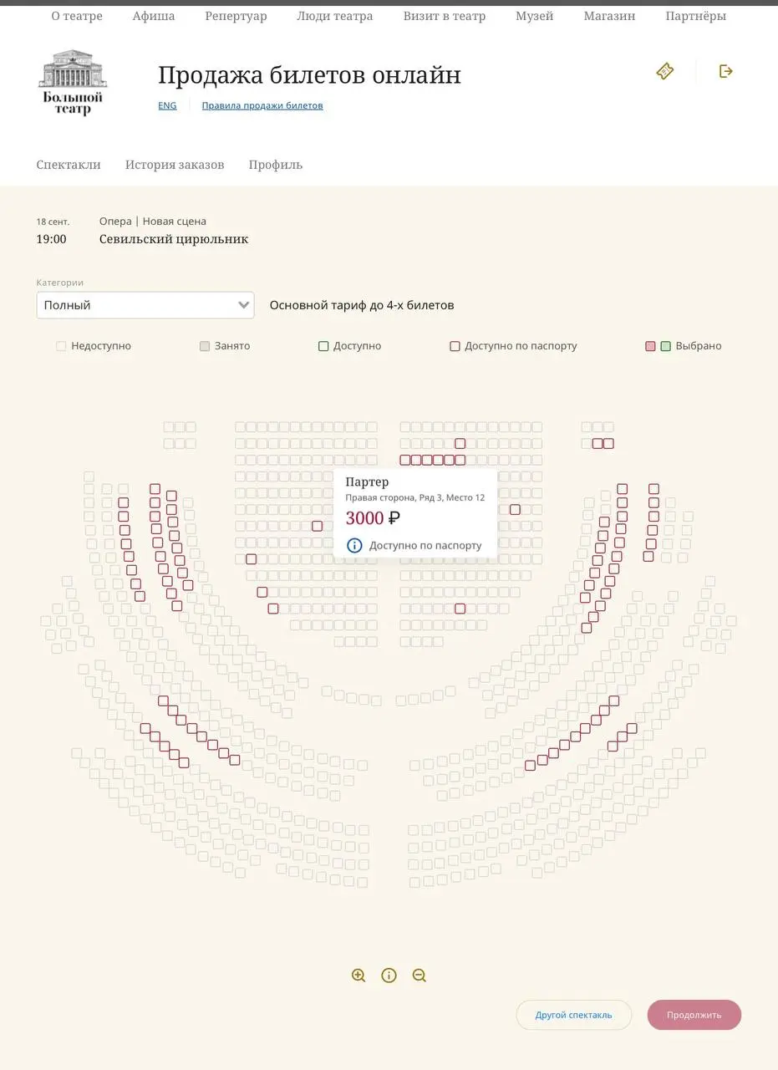Click the Другой спектакль button
Viewport: 778px width, 1070px height.
(573, 1015)
